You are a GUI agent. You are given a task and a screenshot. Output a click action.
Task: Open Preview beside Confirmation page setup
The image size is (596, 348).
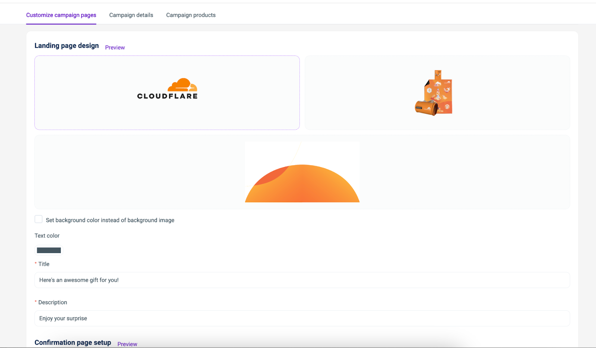pos(127,344)
